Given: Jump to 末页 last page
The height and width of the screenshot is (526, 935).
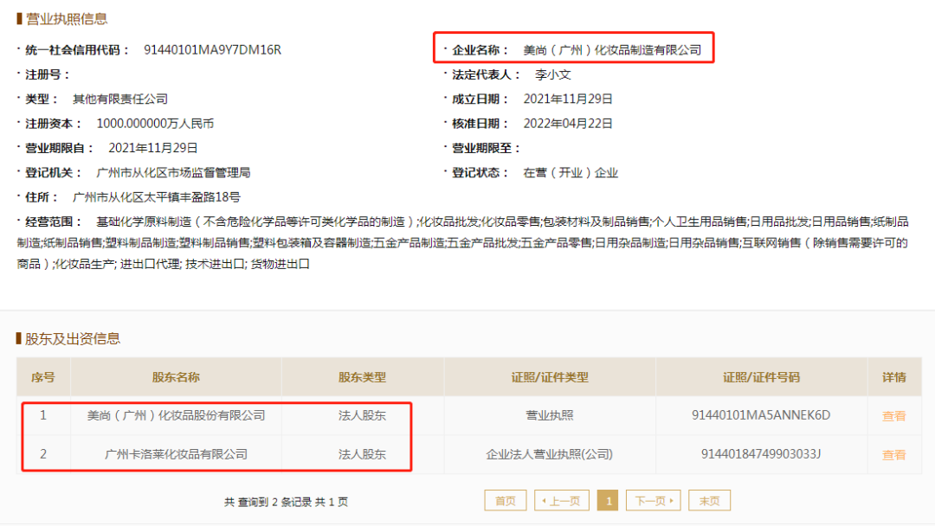Looking at the screenshot, I should tap(709, 500).
